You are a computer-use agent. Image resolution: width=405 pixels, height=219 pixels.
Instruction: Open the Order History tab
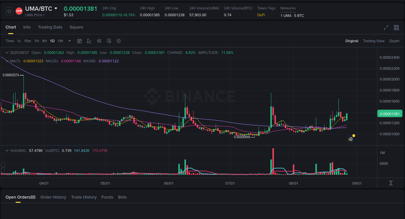click(53, 197)
